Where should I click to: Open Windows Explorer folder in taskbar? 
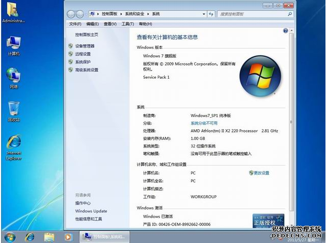[49, 237]
